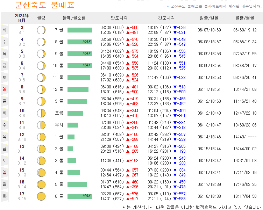
Task: Click moon phase icon for September 15
Action: tap(41, 173)
